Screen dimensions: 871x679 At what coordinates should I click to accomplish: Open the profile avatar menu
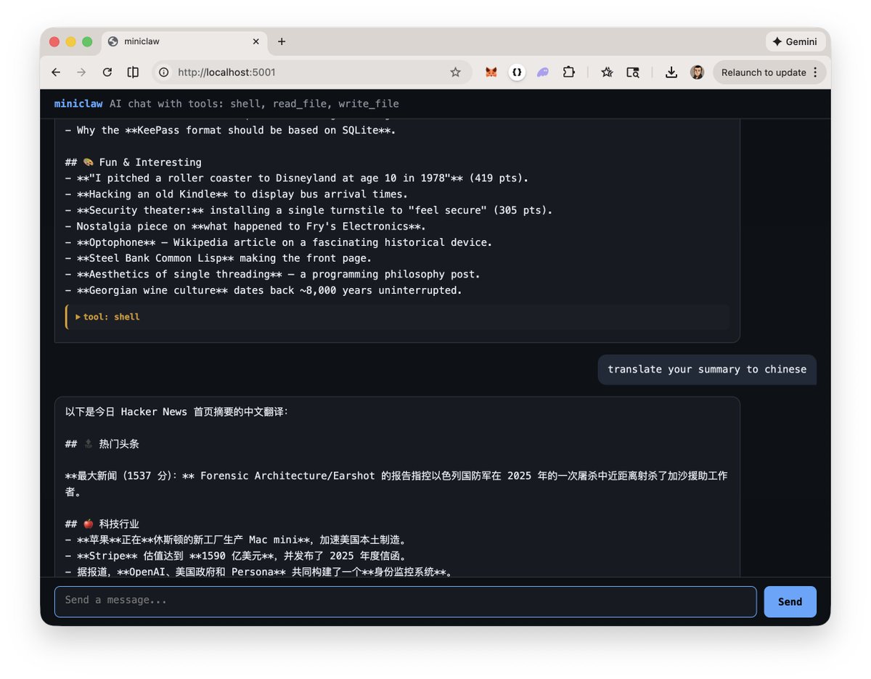tap(697, 73)
